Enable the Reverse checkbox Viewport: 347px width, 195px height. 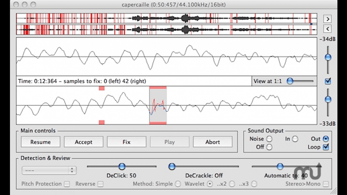[x=101, y=184]
